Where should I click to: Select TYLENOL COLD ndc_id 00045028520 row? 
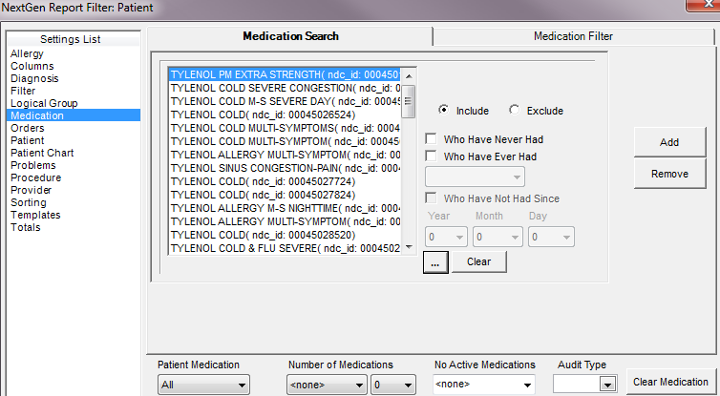(285, 235)
